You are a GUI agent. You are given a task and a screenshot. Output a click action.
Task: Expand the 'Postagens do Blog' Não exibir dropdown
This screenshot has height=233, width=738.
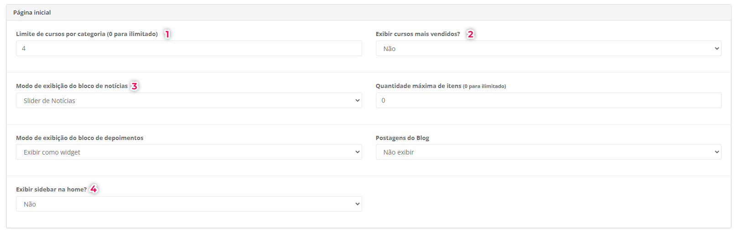click(548, 152)
